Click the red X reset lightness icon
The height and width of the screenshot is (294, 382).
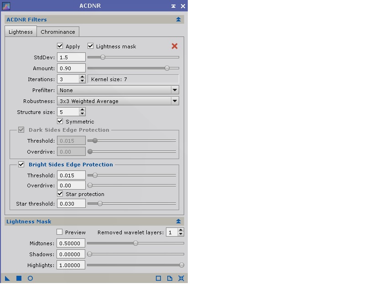click(x=174, y=46)
